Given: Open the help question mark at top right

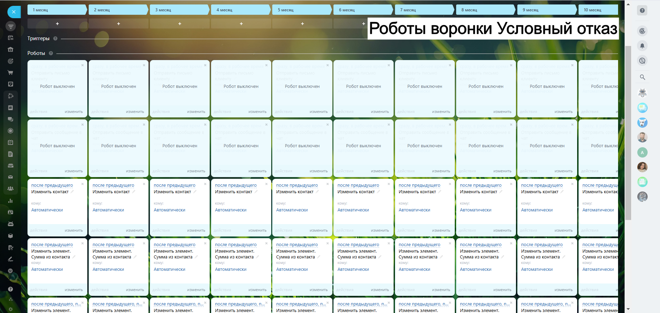Looking at the screenshot, I should (642, 10).
